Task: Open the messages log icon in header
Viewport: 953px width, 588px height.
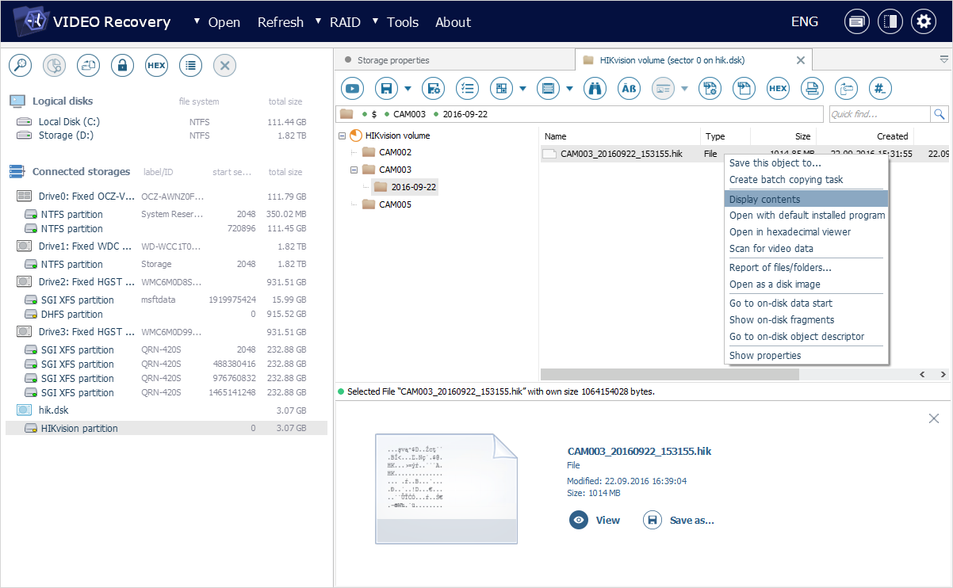Action: [855, 21]
